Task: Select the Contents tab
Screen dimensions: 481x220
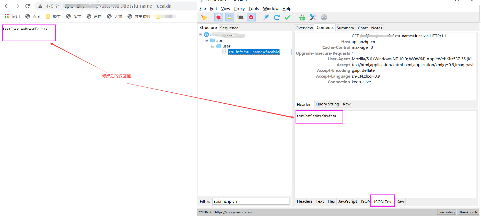Action: tap(325, 28)
